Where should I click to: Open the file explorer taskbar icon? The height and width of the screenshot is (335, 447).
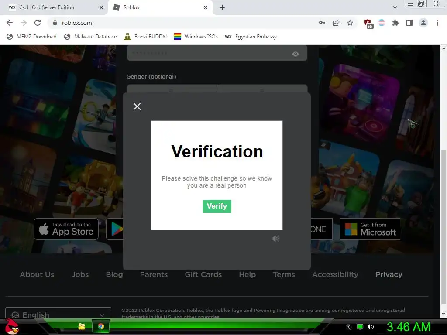point(82,326)
